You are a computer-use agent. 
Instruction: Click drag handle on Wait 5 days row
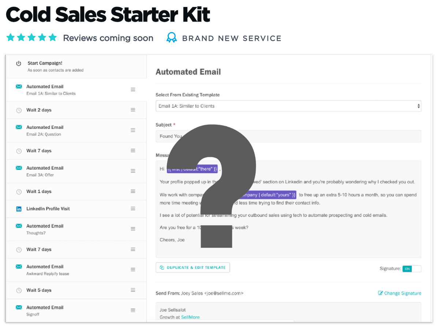click(133, 290)
